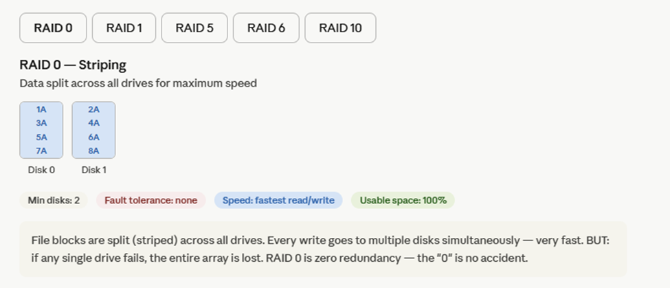This screenshot has height=288, width=670.
Task: Select the RAID 0 tab
Action: [x=53, y=28]
